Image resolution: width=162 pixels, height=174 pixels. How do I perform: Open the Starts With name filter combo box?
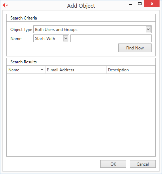pos(51,38)
